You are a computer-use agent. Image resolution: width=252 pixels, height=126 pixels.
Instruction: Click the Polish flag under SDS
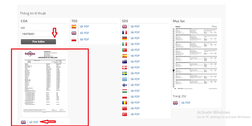[125, 97]
